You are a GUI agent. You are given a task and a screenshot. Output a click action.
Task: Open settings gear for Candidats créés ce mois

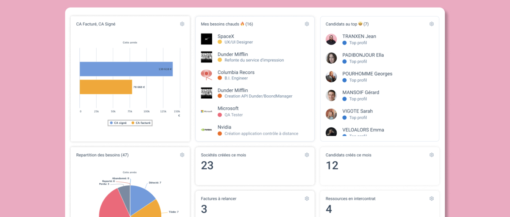[431, 155]
